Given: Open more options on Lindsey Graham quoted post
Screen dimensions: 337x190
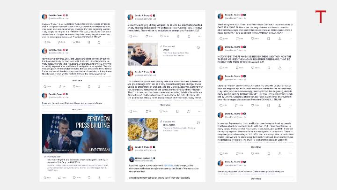Looking at the screenshot, I should (x=200, y=159).
